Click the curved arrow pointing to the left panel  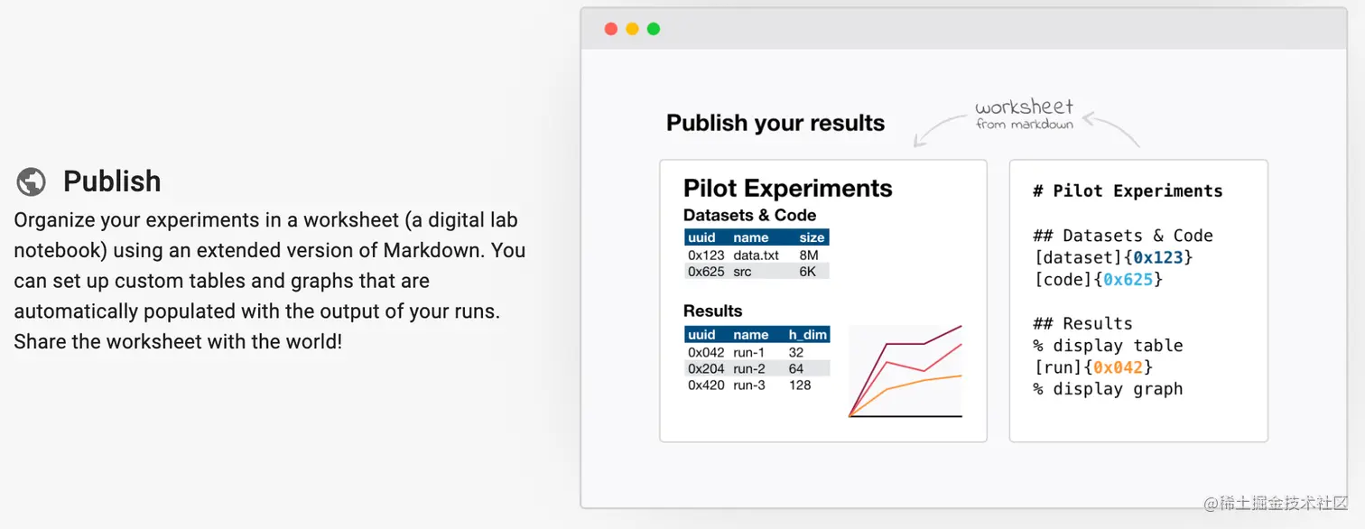click(x=937, y=126)
